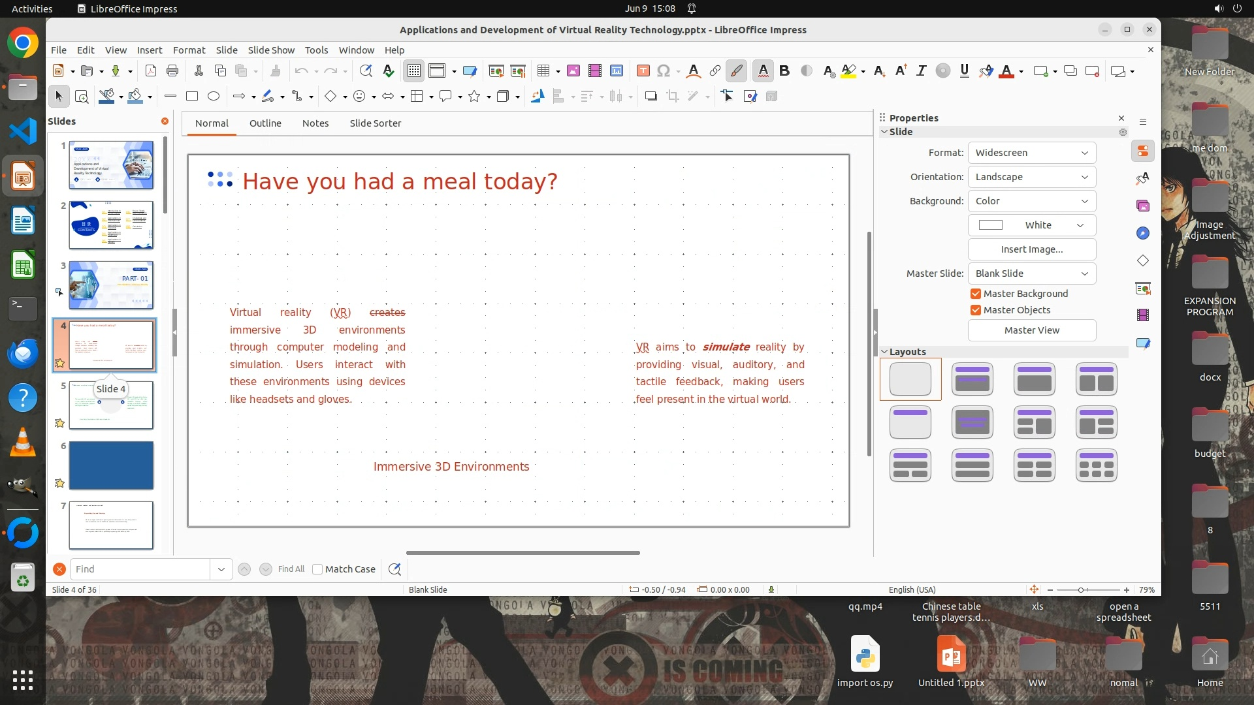Select the Ellipse drawing tool
Image resolution: width=1254 pixels, height=705 pixels.
(x=214, y=97)
